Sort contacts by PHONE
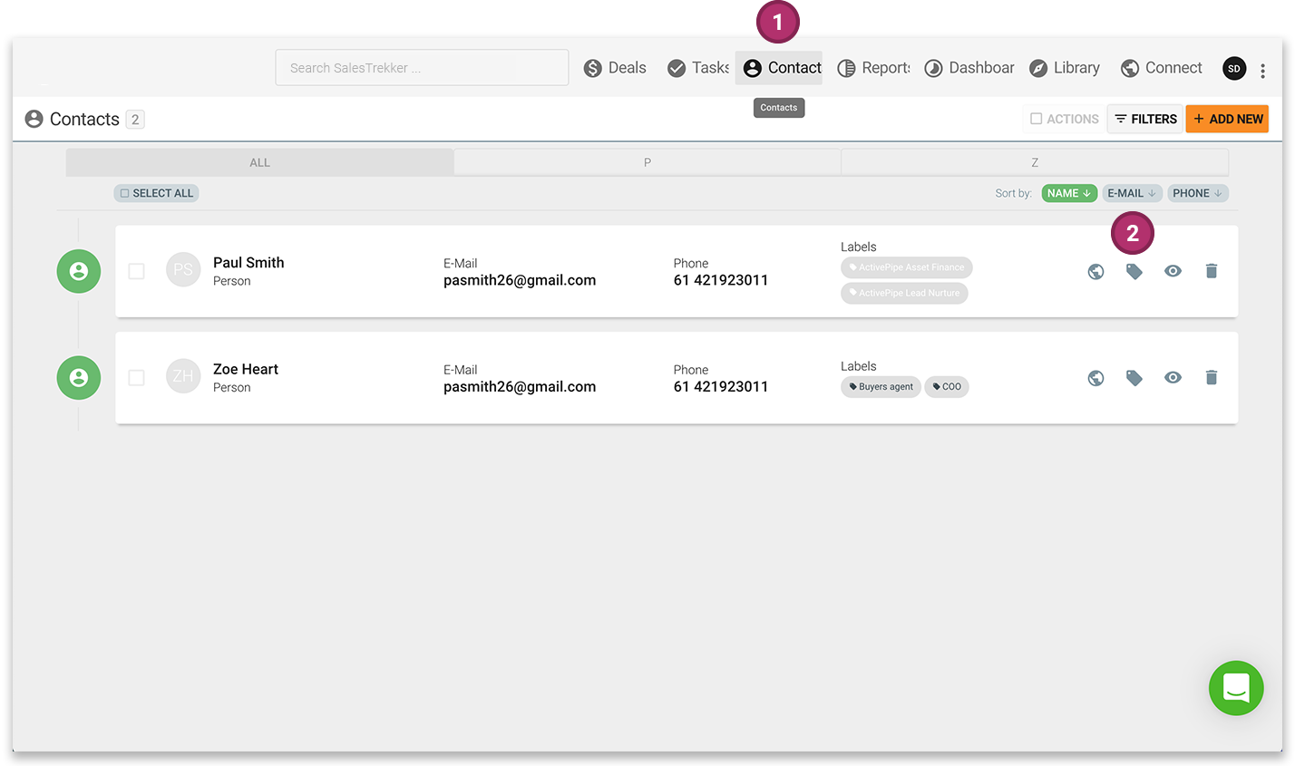1295x766 pixels. [1198, 193]
